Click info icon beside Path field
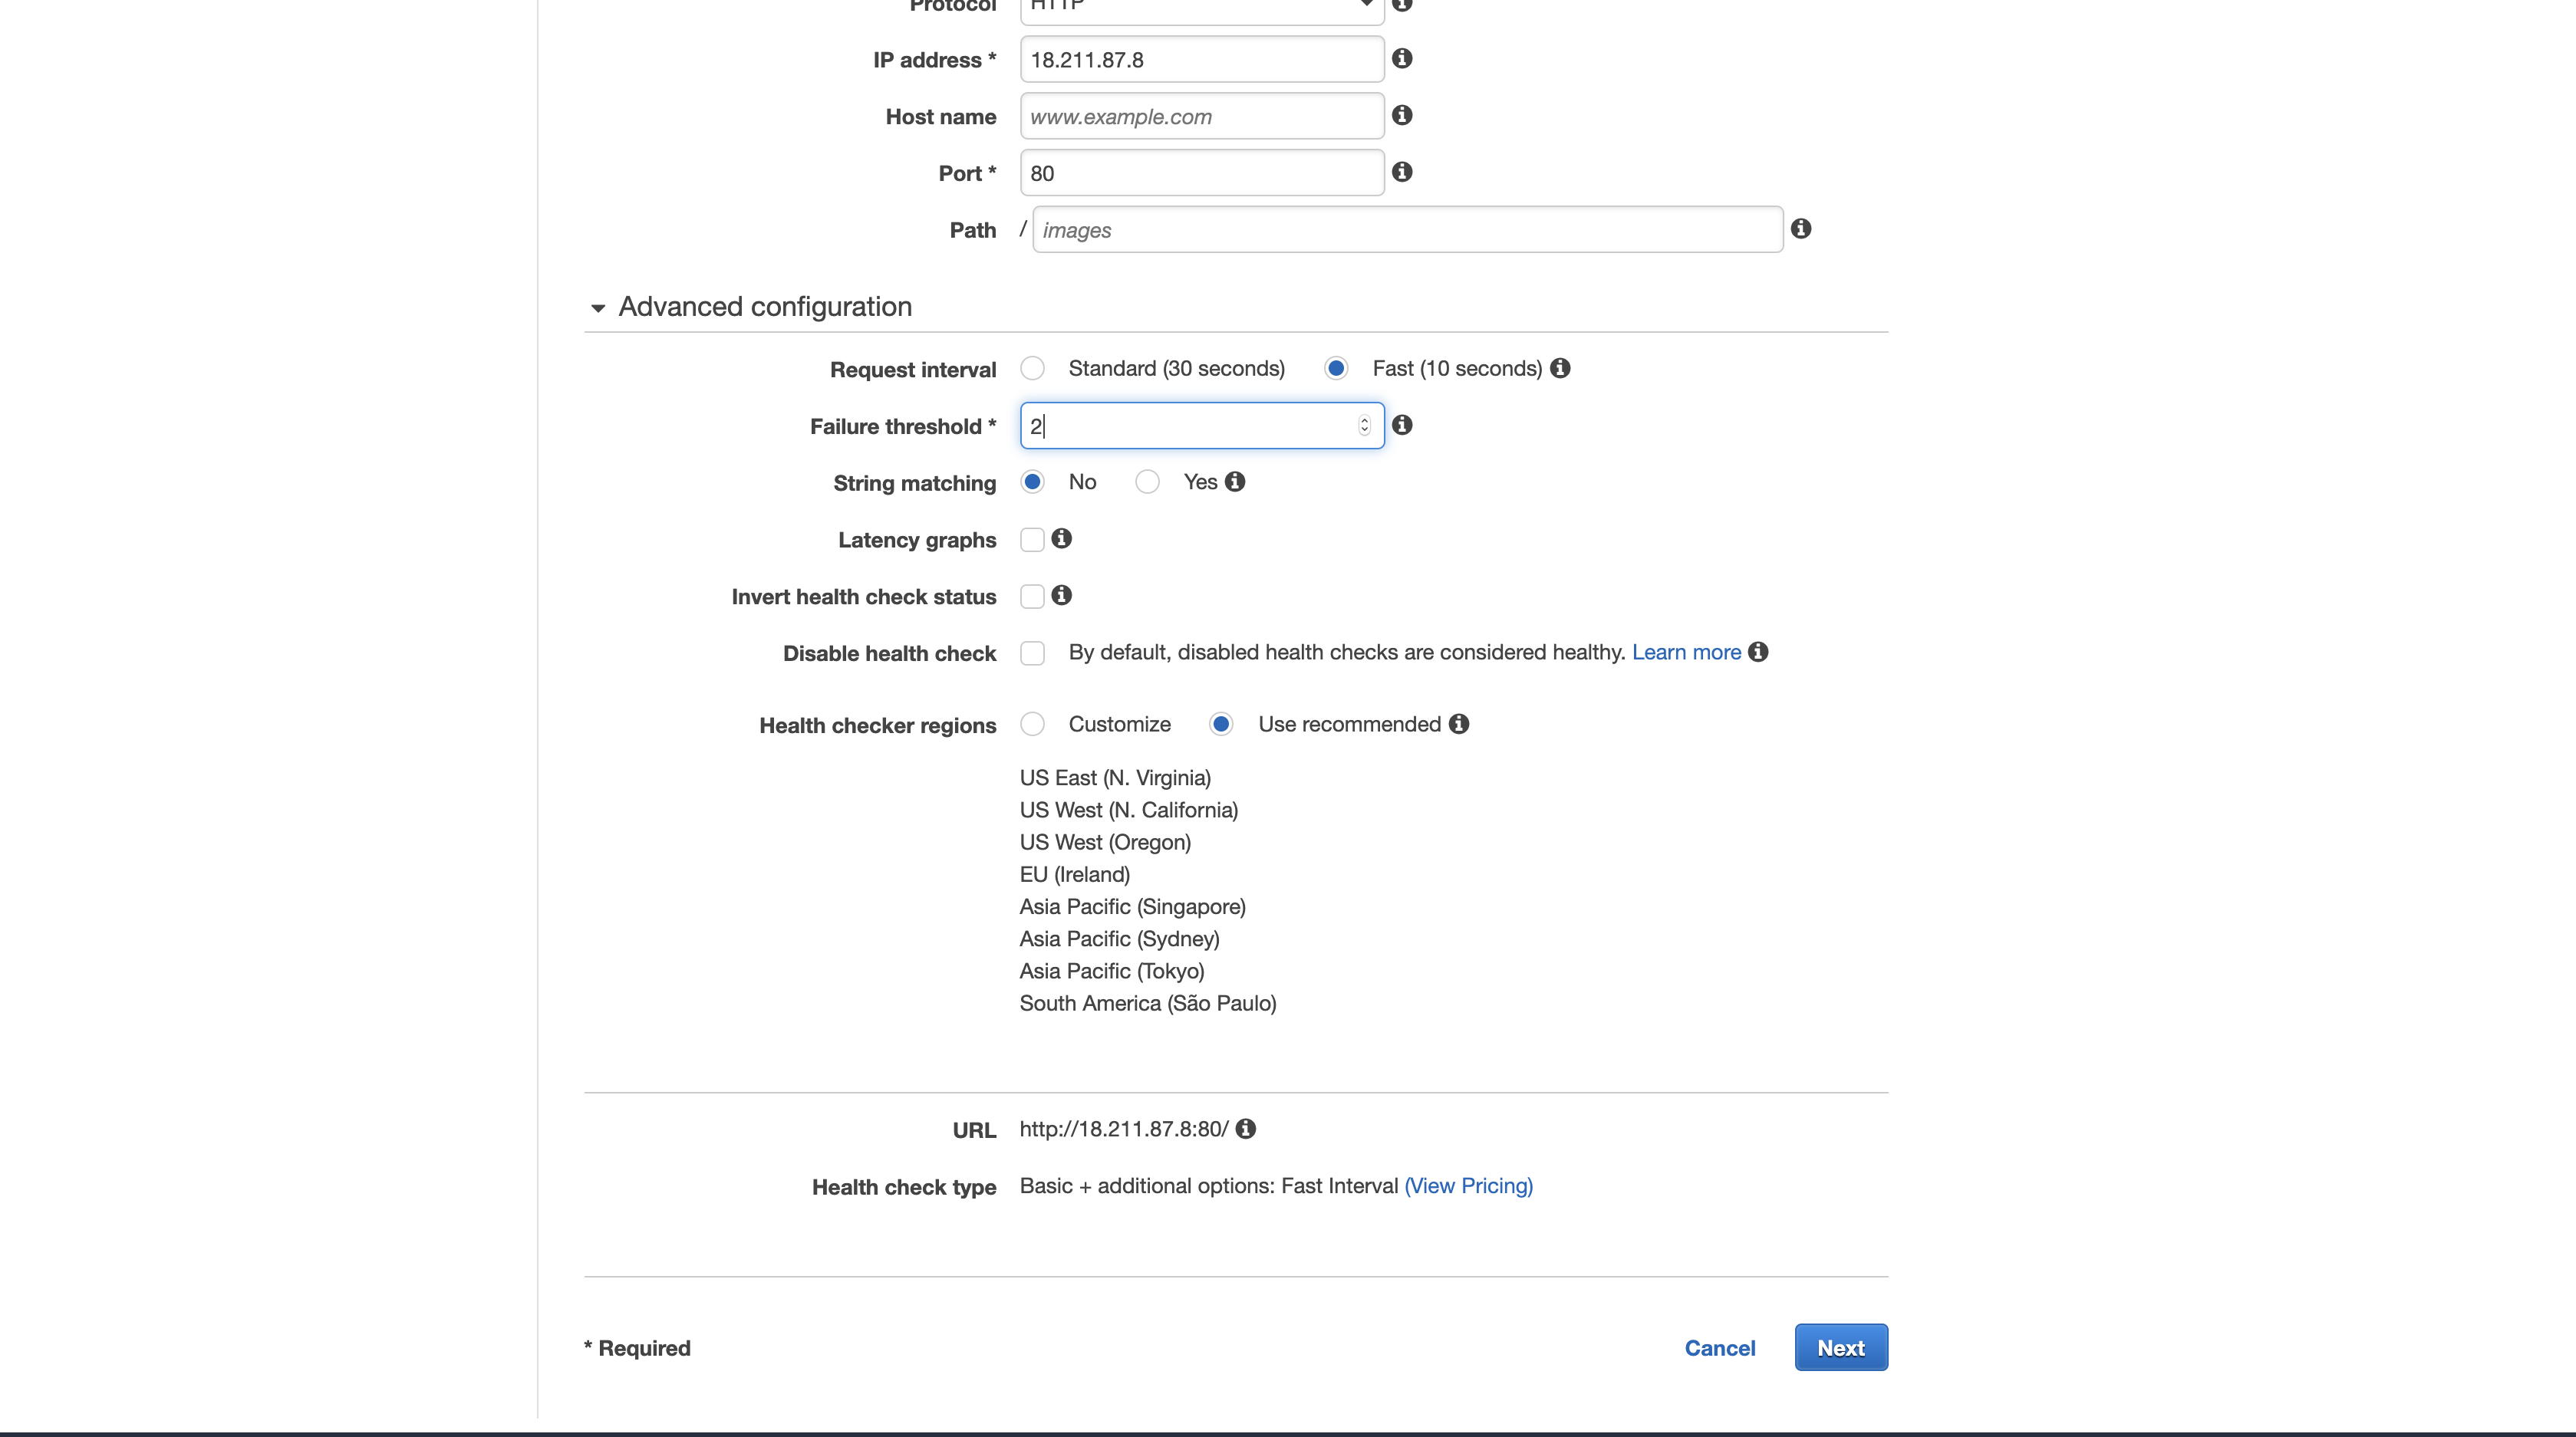 point(1800,229)
